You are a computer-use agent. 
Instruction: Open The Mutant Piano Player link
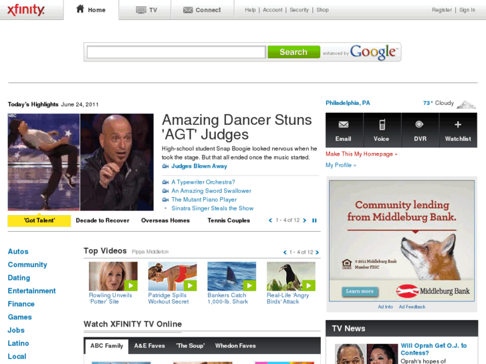(x=204, y=200)
